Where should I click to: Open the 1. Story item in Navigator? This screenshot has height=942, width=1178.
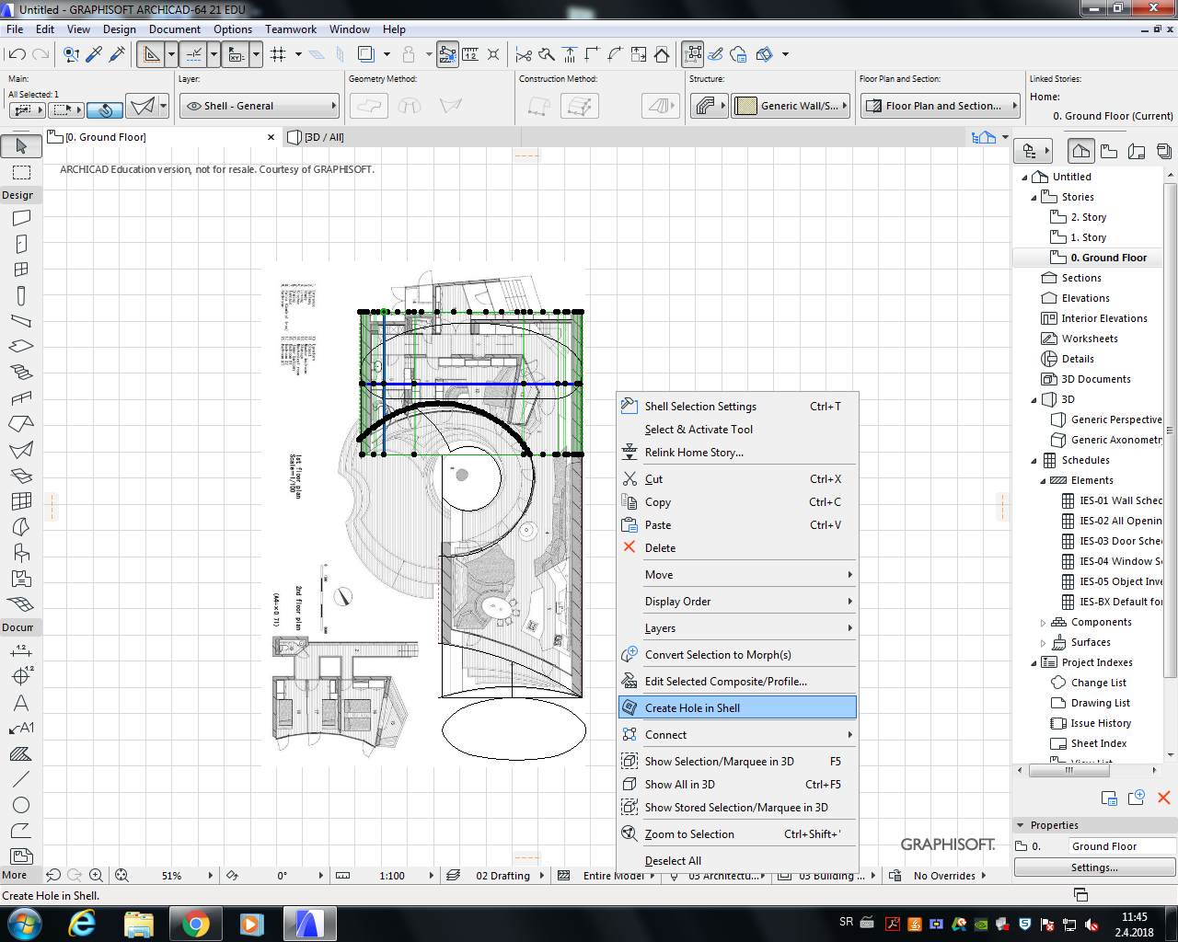pyautogui.click(x=1088, y=237)
